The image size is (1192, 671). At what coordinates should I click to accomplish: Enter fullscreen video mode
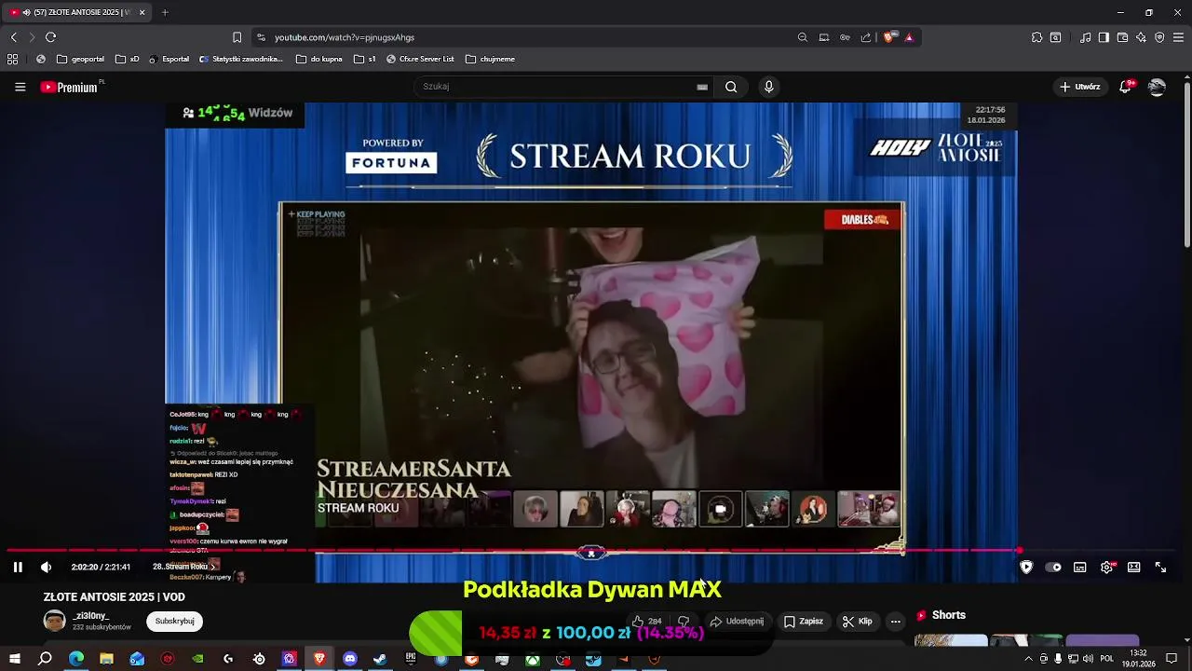[x=1161, y=567]
